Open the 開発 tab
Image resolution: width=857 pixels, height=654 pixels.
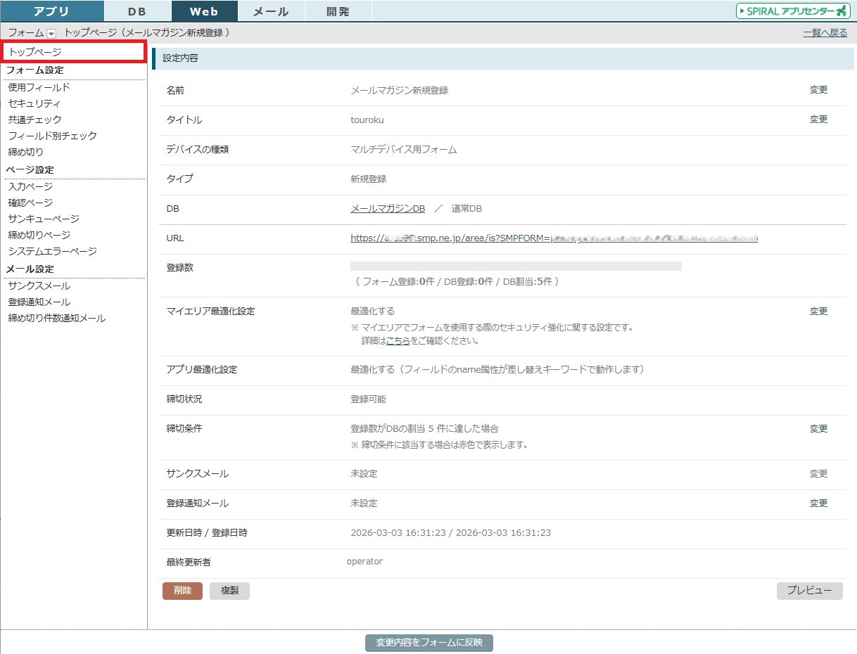(x=338, y=11)
